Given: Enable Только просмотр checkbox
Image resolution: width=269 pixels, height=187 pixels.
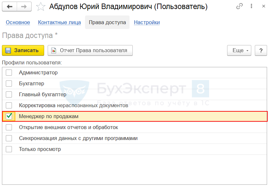Looking at the screenshot, I should pos(9,149).
